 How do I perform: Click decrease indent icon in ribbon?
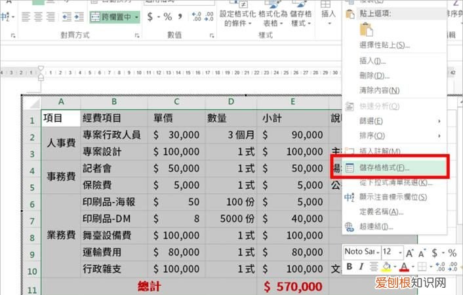point(67,17)
